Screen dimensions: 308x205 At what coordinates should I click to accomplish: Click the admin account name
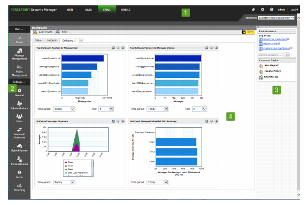[281, 10]
